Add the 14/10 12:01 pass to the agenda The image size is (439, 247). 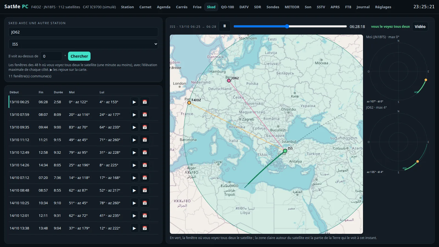(145, 216)
